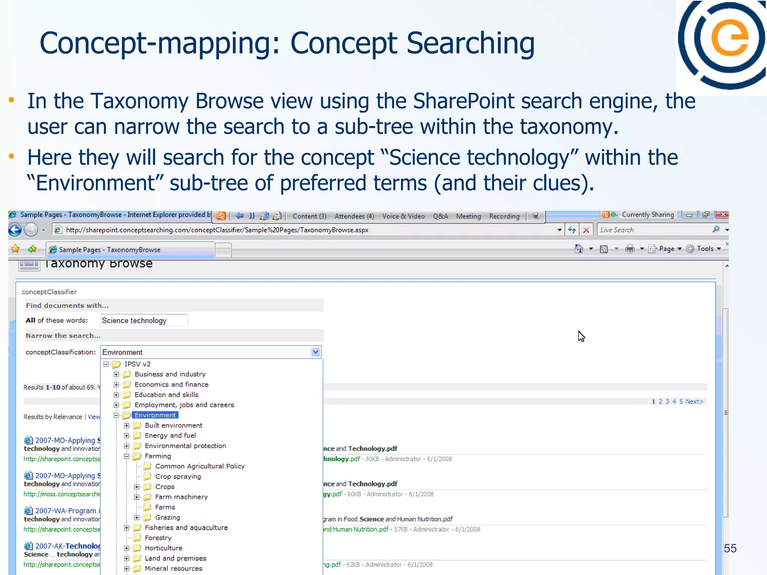Click the Home icon in command bar

pyautogui.click(x=579, y=249)
